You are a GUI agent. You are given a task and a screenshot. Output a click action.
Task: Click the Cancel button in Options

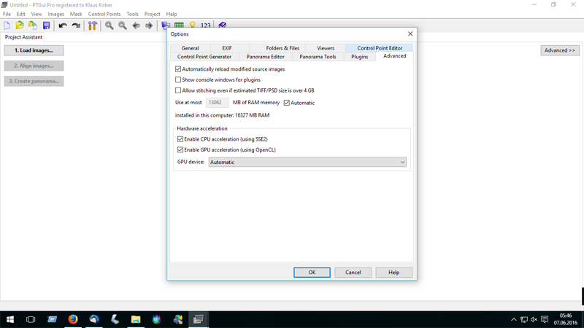[x=353, y=273]
